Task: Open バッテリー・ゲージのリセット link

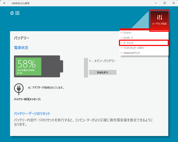Action: point(32,113)
